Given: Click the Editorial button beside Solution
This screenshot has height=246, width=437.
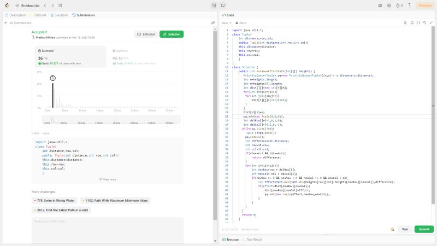Looking at the screenshot, I should [x=146, y=34].
